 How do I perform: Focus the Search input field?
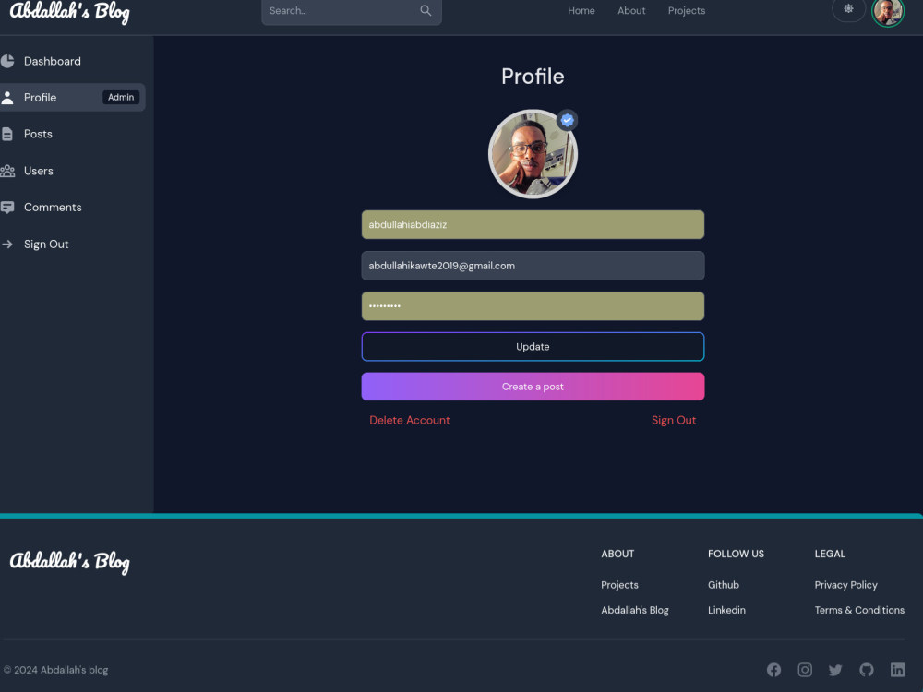tap(352, 11)
